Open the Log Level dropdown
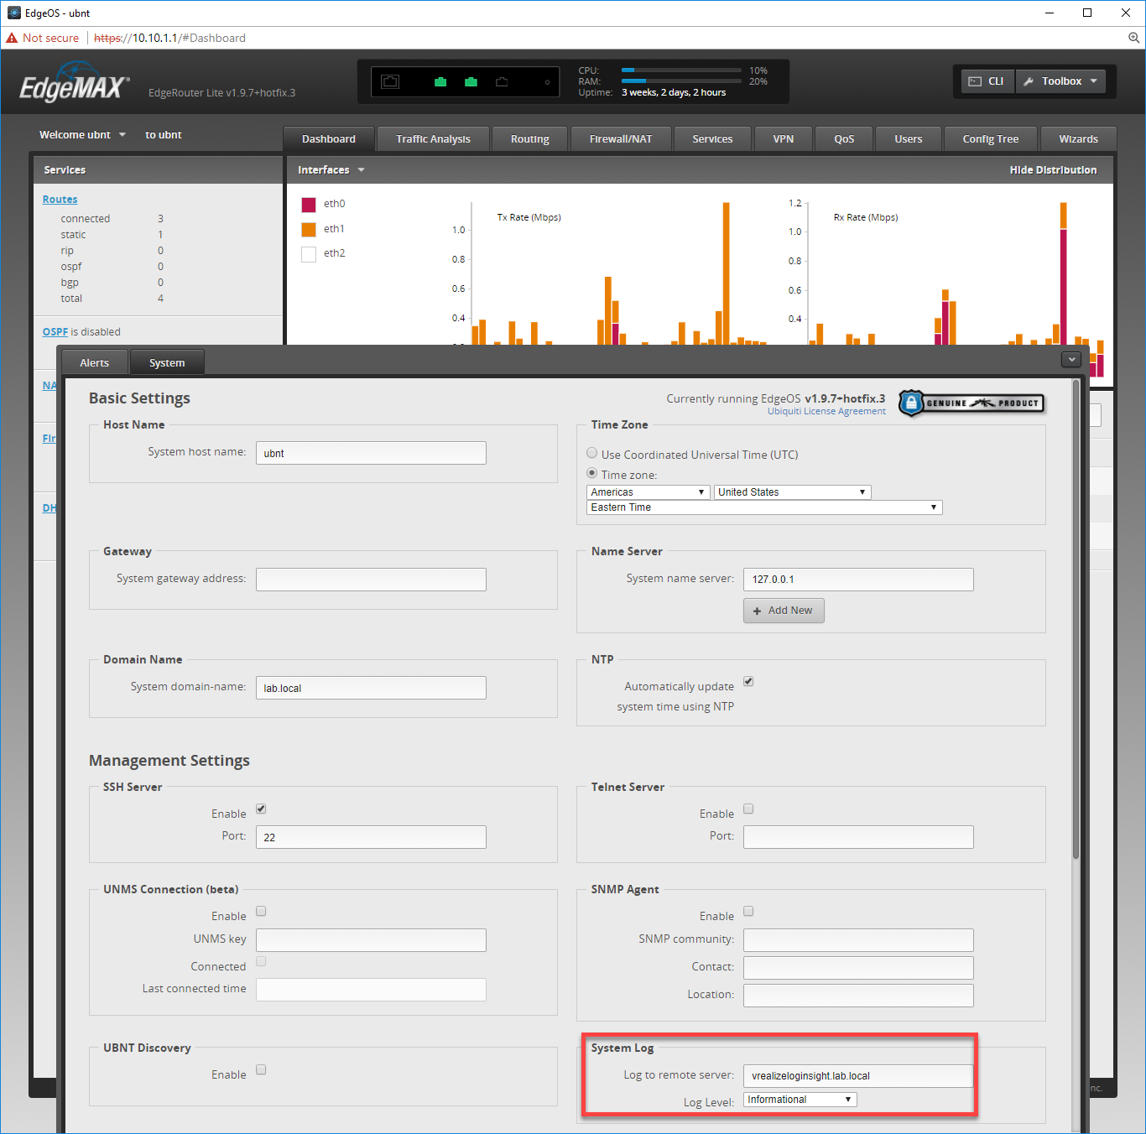The width and height of the screenshot is (1146, 1134). (x=800, y=1100)
